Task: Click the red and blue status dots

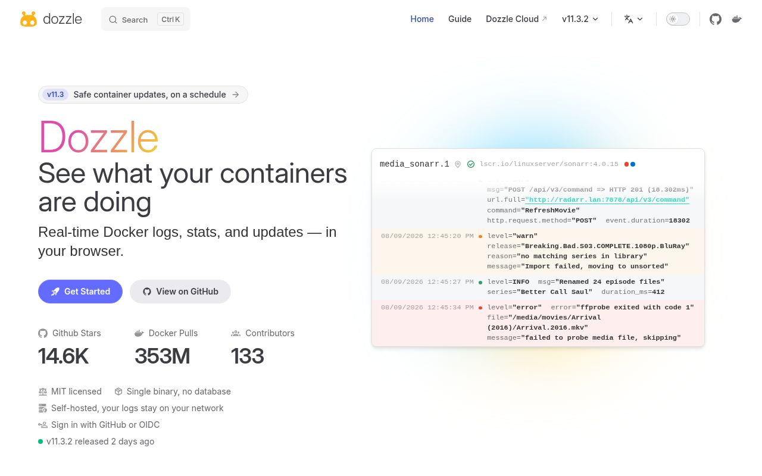Action: click(630, 164)
